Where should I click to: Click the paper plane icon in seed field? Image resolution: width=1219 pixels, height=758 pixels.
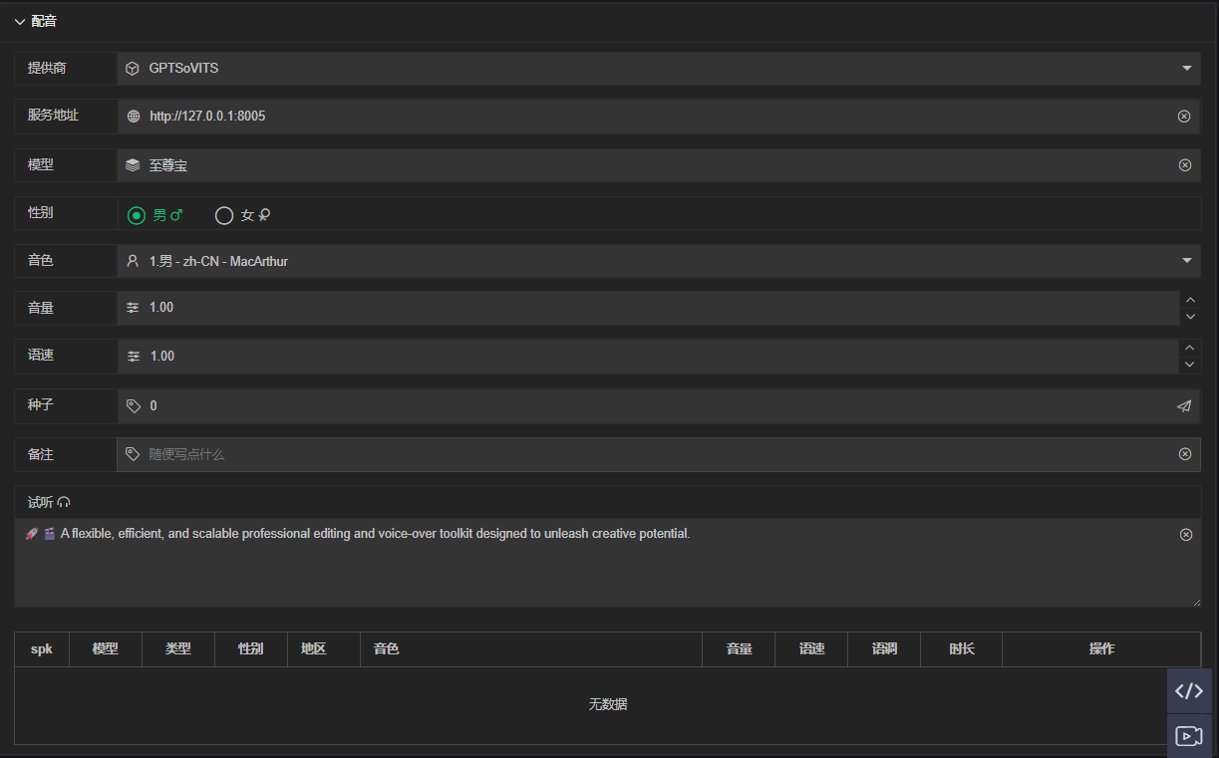1184,406
